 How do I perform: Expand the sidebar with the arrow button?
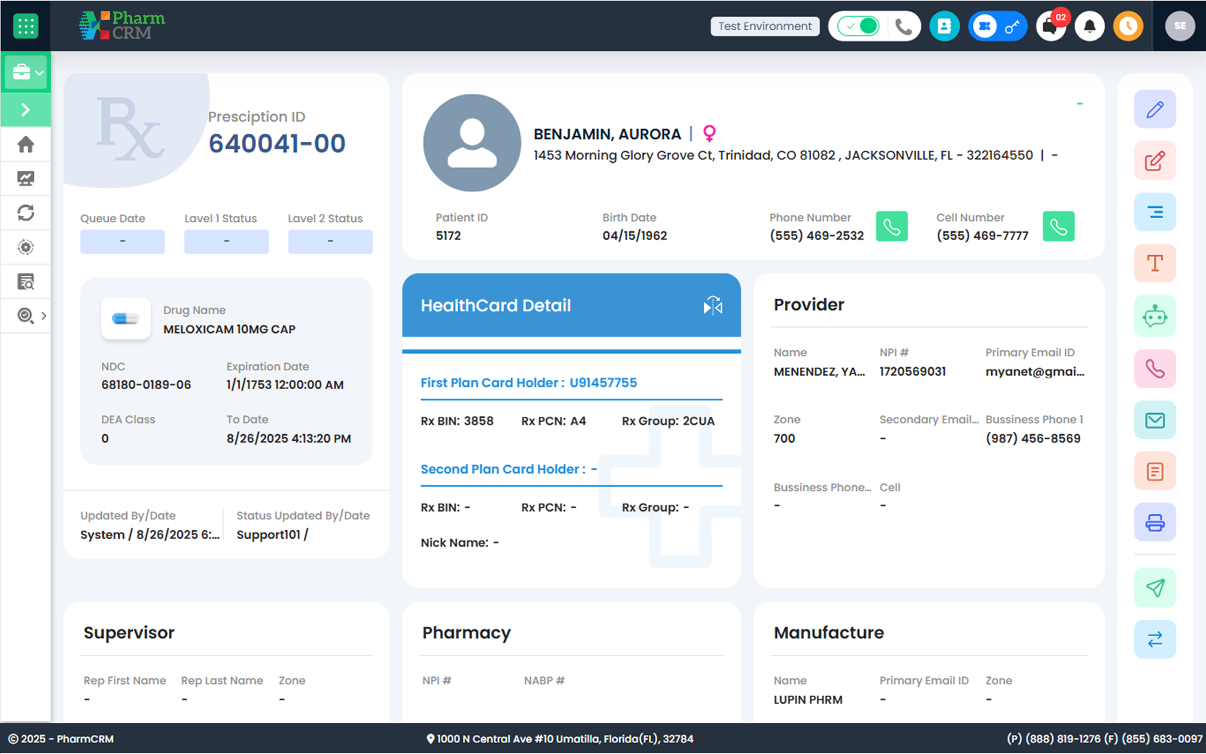(x=25, y=110)
